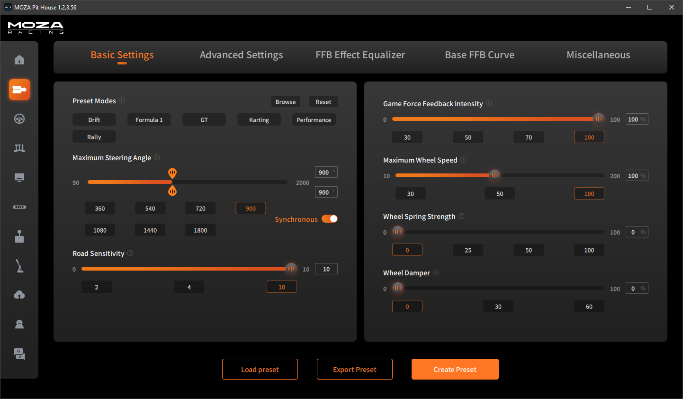Click the Maximum Wheel Speed info icon

463,160
